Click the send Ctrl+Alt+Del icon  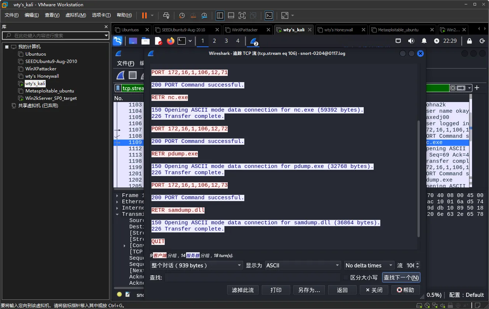pos(166,15)
